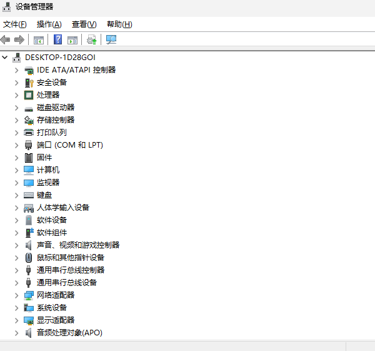Select the 声音、视频和游戏控制器 item
This screenshot has height=351, width=375.
pyautogui.click(x=78, y=245)
